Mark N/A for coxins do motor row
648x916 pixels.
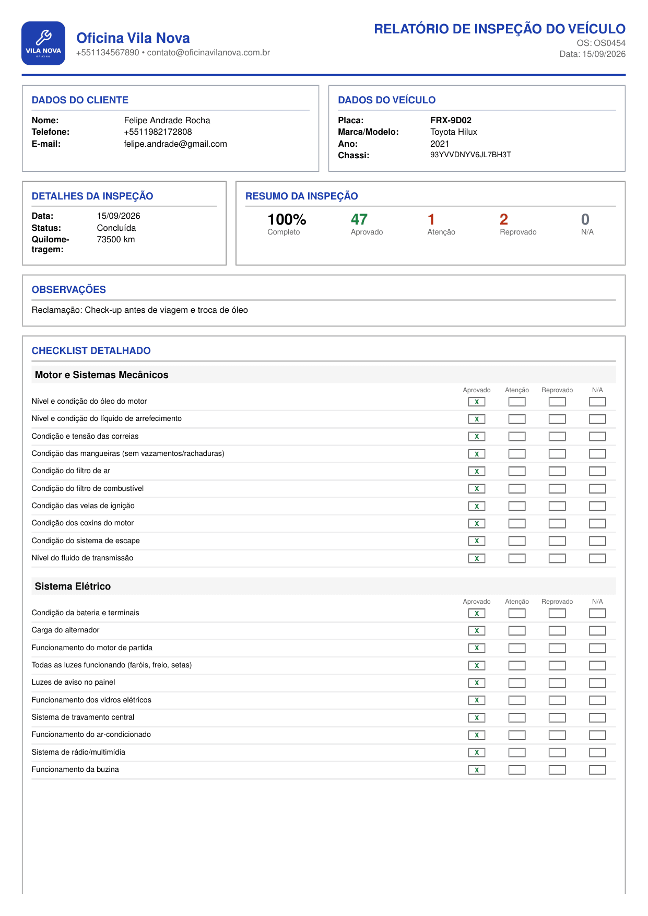[597, 523]
